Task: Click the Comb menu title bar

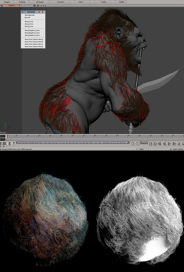Action: (28, 12)
